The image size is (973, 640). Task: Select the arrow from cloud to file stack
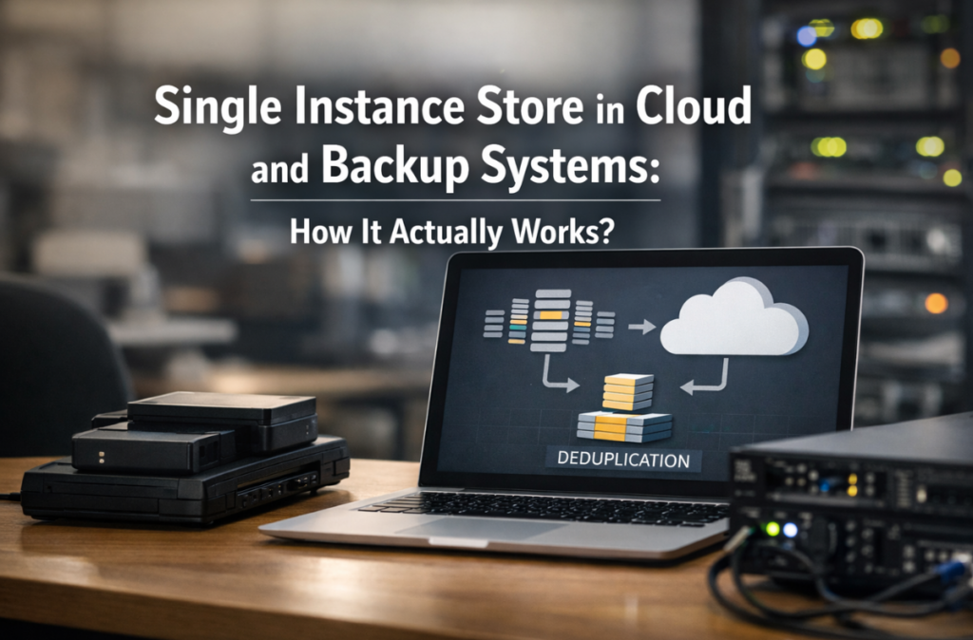pyautogui.click(x=707, y=376)
